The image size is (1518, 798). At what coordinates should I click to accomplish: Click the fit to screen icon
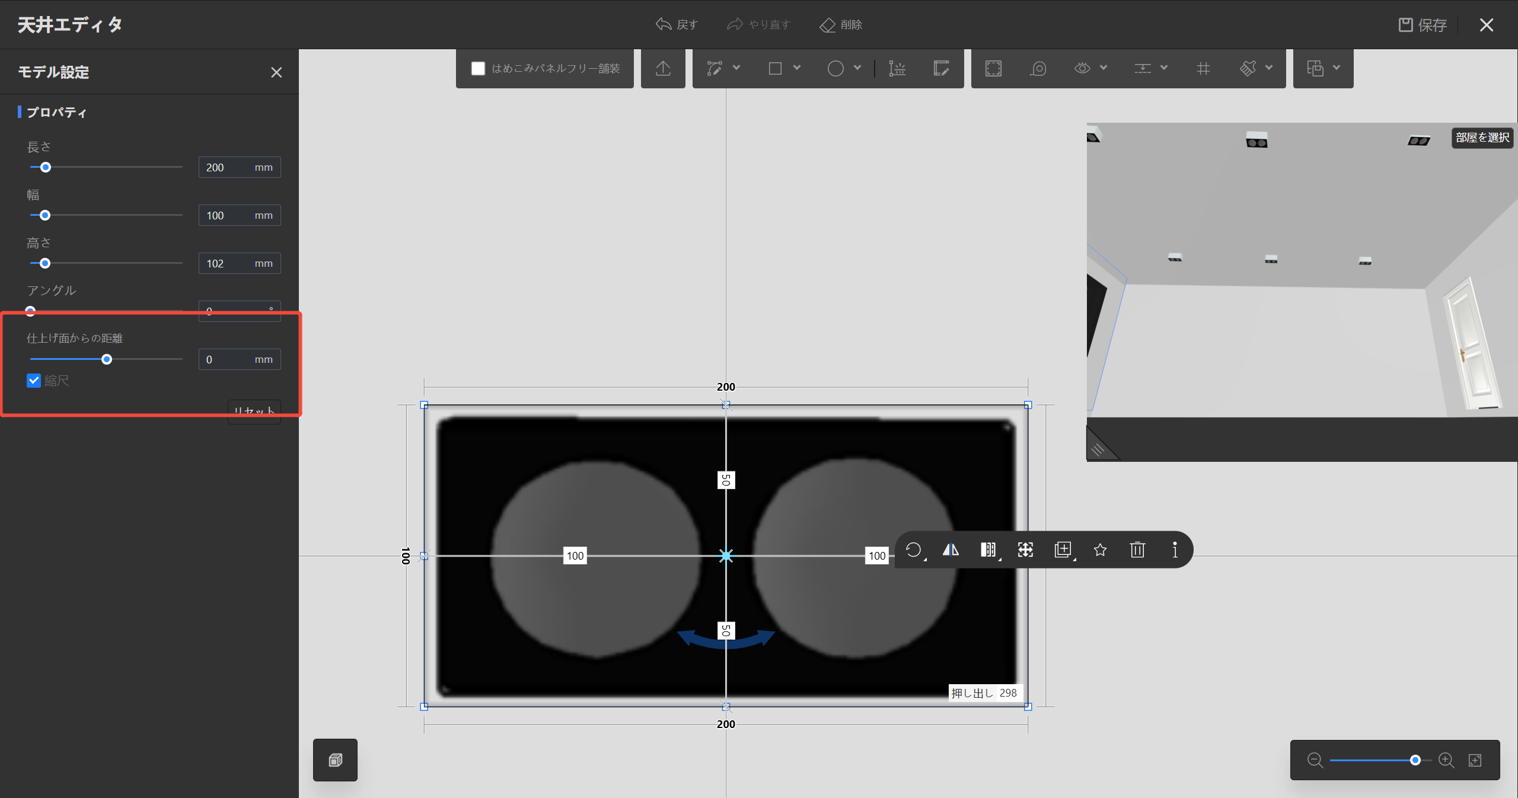(x=1475, y=760)
